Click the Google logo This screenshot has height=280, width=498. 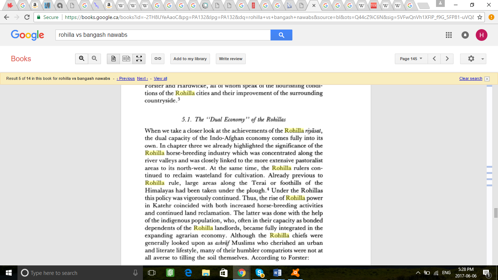point(27,35)
